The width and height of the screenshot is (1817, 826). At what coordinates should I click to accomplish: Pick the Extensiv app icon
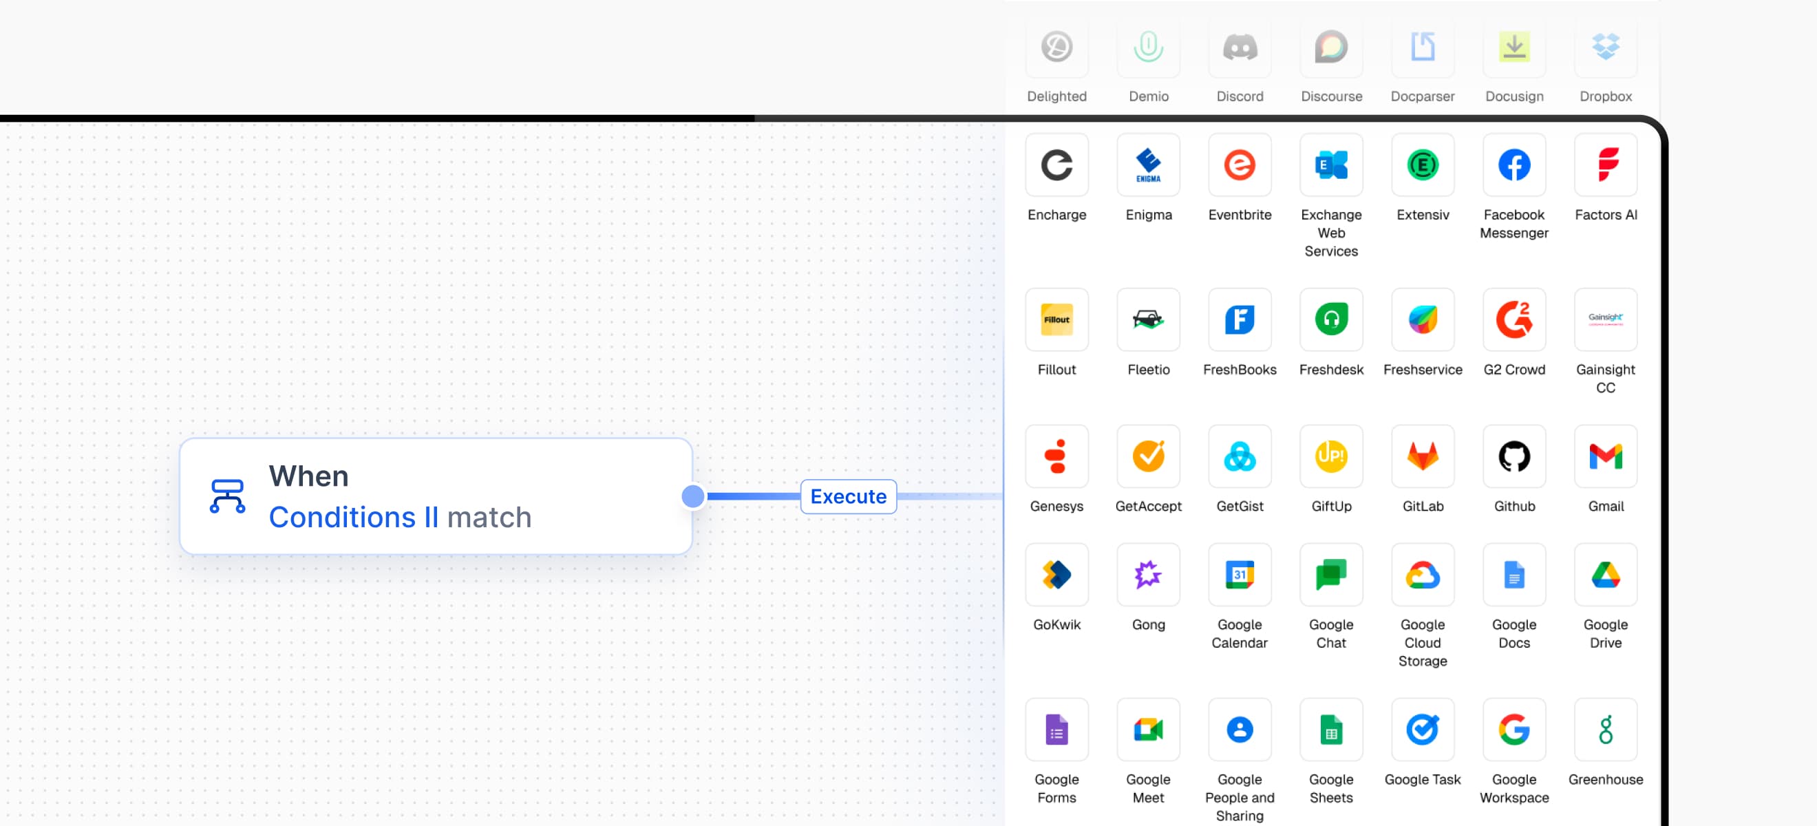(1422, 165)
